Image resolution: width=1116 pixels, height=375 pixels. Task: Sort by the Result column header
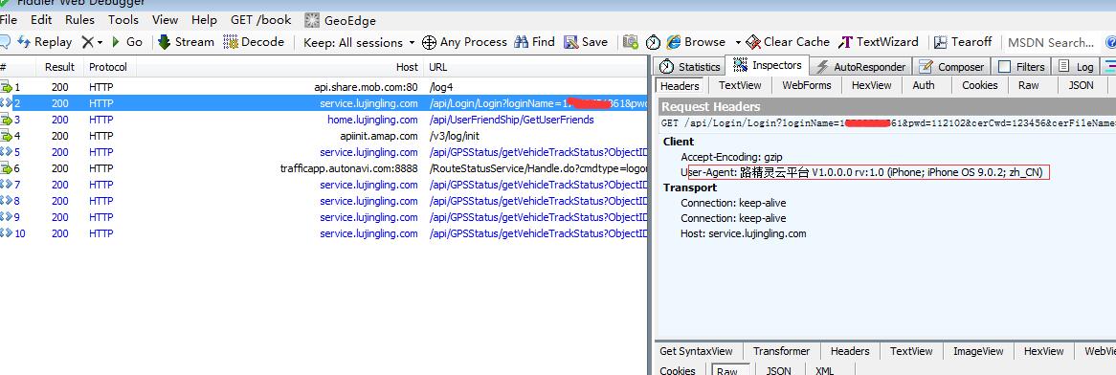[59, 68]
